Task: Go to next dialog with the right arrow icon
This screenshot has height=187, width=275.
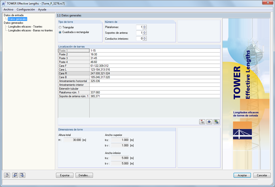Action: 22,175
